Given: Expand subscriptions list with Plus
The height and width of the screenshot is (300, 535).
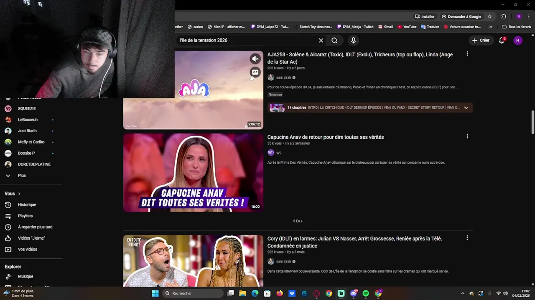Looking at the screenshot, I should click(x=22, y=175).
